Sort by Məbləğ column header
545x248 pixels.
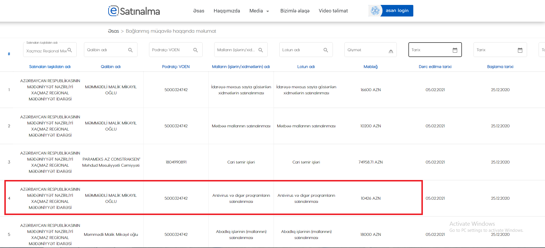pos(370,67)
